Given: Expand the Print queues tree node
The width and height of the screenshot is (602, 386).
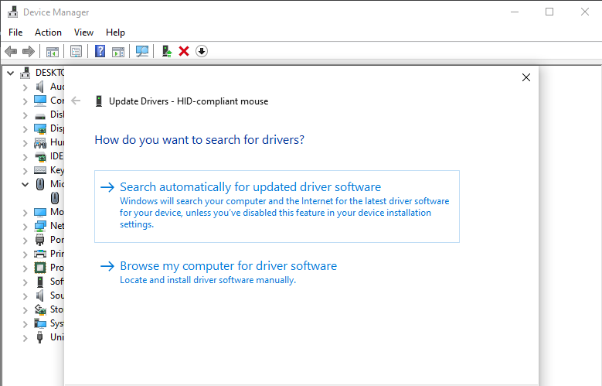Looking at the screenshot, I should [x=25, y=254].
